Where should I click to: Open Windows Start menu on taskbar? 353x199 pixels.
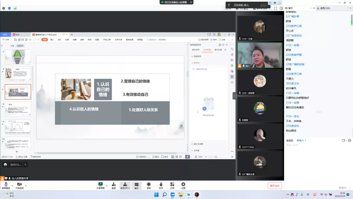coord(156,195)
